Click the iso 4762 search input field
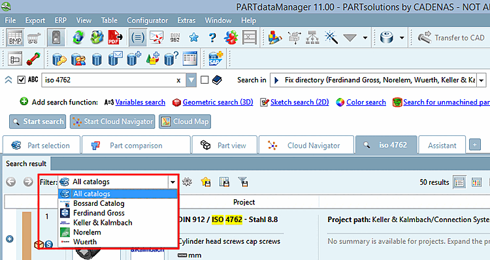Viewport: 490px width, 260px height. point(111,80)
